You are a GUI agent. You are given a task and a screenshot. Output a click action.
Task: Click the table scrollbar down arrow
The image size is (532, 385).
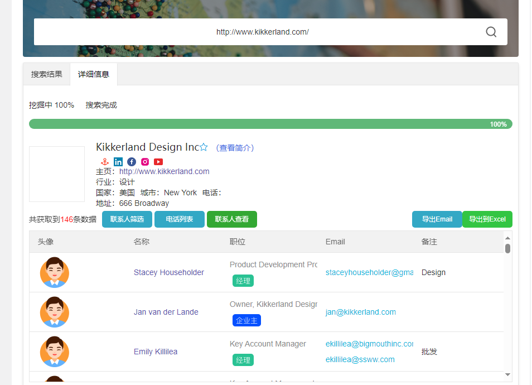click(x=507, y=374)
